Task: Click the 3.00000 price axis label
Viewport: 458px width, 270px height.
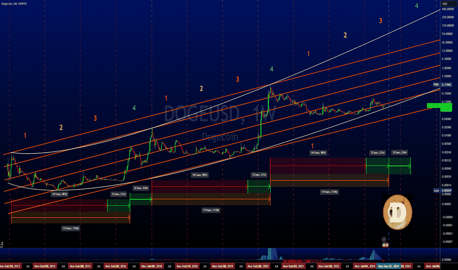Action: click(447, 68)
